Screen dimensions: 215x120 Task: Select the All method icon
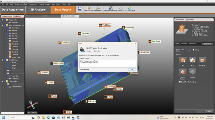pyautogui.click(x=183, y=61)
